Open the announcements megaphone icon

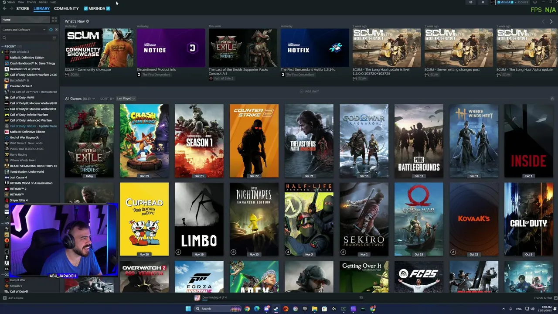coord(471,2)
